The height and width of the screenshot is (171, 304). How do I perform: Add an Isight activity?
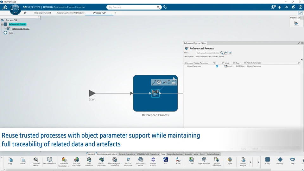pyautogui.click(x=230, y=161)
